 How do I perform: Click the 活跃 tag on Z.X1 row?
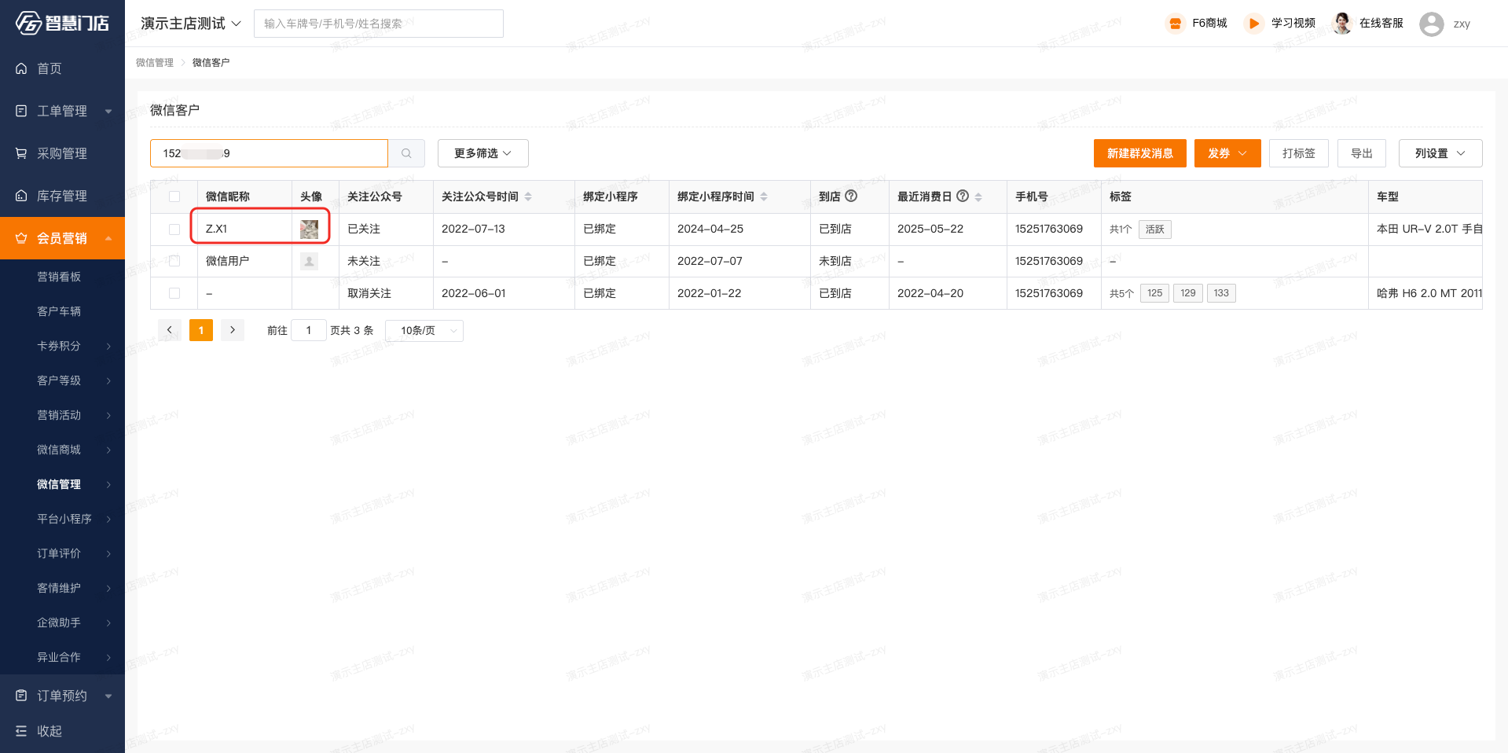point(1154,230)
